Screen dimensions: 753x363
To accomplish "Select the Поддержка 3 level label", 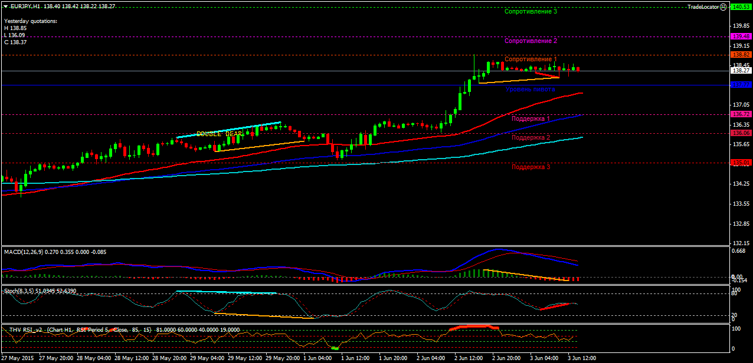I will (x=531, y=167).
